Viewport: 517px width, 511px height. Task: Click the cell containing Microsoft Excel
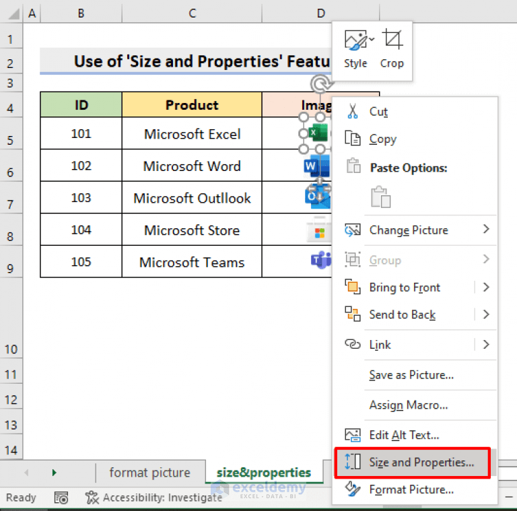pyautogui.click(x=192, y=133)
